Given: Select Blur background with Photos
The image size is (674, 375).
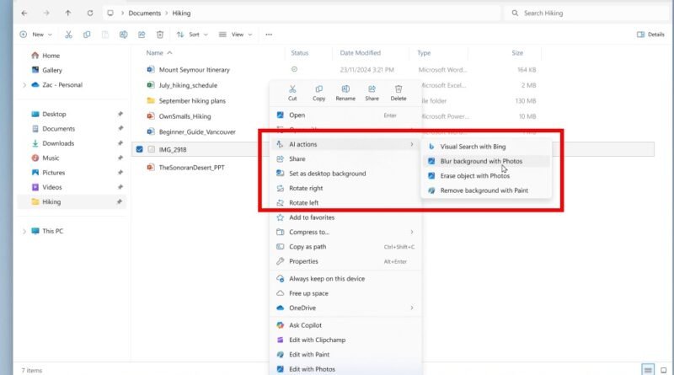Looking at the screenshot, I should point(486,161).
